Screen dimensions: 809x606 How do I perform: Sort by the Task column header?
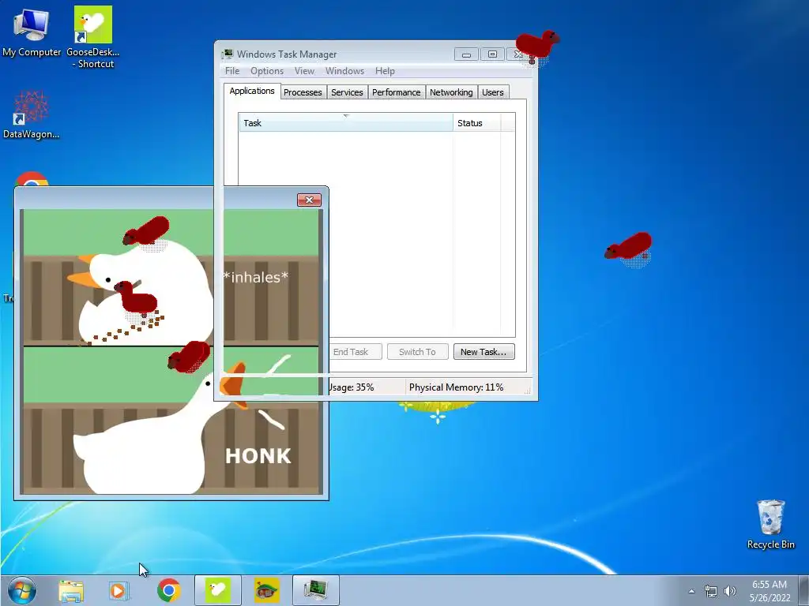[x=346, y=123]
